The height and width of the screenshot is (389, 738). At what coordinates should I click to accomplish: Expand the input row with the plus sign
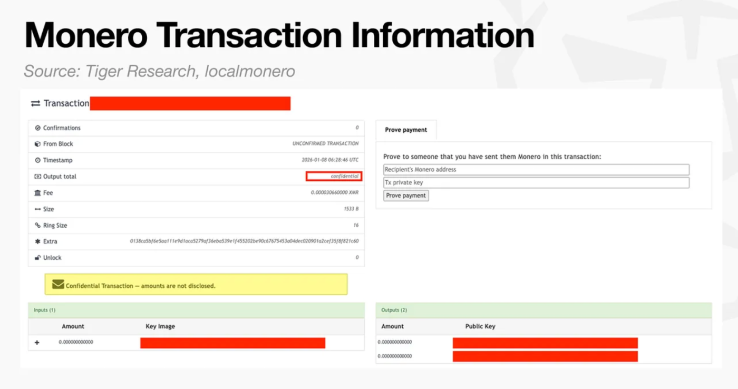[37, 343]
